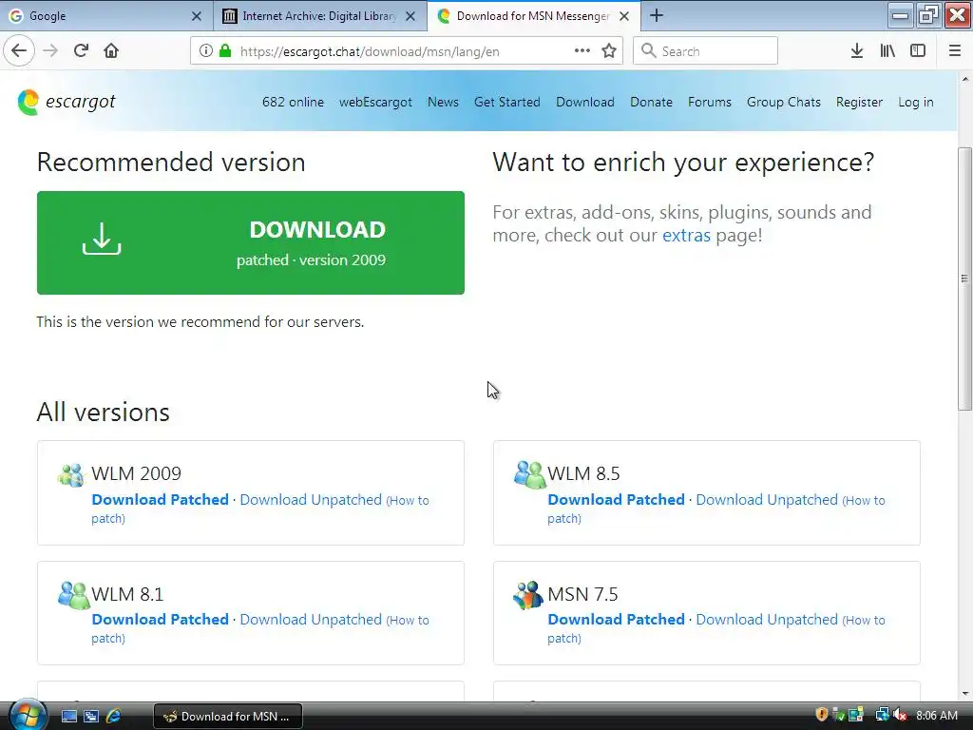The height and width of the screenshot is (730, 973).
Task: Click the scrollbar down arrow
Action: tap(964, 693)
